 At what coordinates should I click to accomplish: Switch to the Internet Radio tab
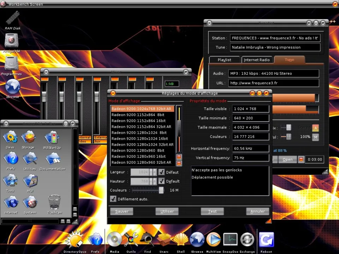257,60
